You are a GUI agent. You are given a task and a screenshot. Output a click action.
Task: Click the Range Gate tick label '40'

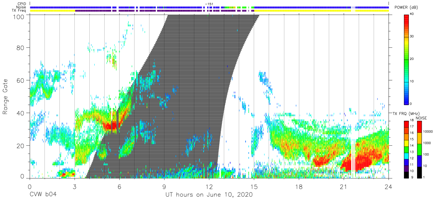pyautogui.click(x=21, y=113)
